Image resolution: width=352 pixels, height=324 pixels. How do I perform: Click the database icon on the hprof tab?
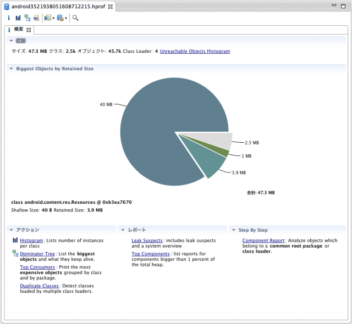tap(7, 7)
